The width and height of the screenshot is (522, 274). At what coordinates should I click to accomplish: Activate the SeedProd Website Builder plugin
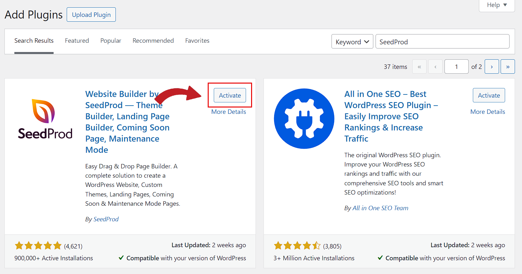(230, 95)
